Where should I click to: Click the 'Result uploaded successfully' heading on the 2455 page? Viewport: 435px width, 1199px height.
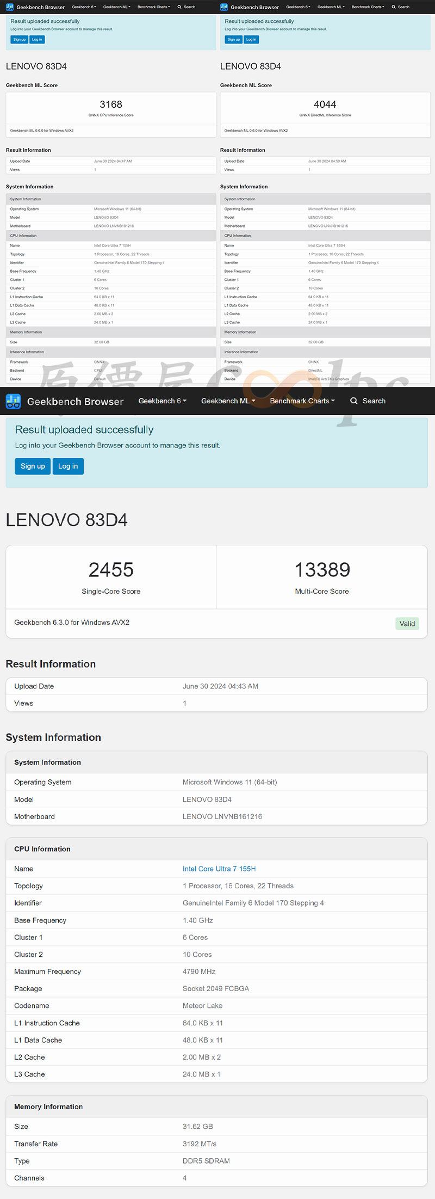pyautogui.click(x=84, y=430)
